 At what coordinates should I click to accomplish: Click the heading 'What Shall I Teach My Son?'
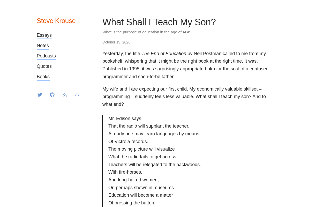pyautogui.click(x=159, y=22)
